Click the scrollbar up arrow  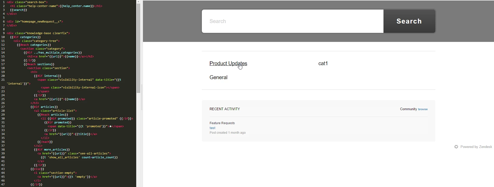pos(139,2)
